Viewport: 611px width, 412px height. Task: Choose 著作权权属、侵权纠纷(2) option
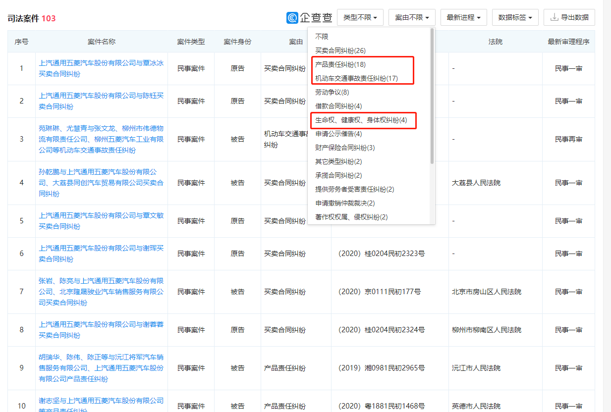pyautogui.click(x=351, y=217)
